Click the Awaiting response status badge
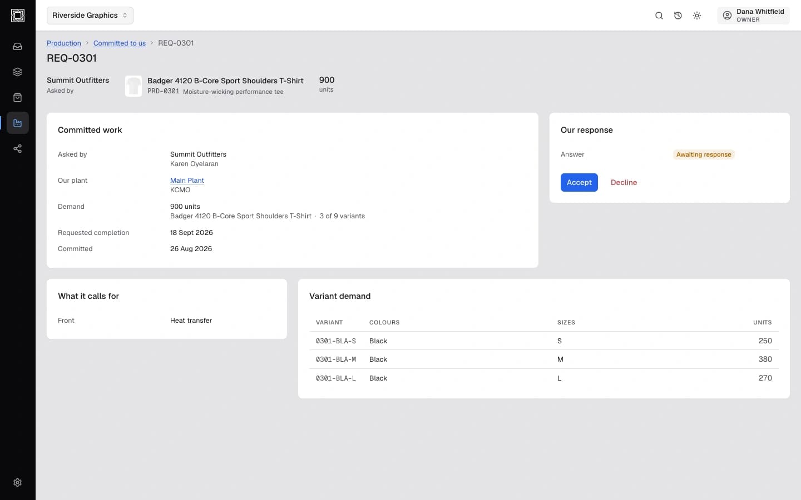The image size is (801, 500). [x=704, y=154]
